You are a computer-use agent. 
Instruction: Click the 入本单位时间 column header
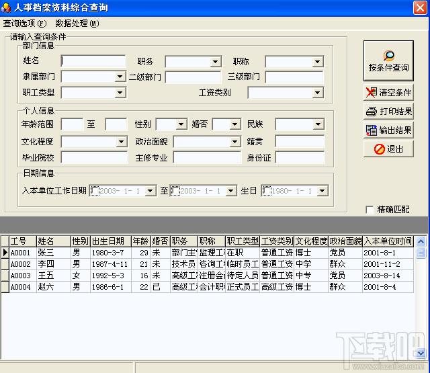coord(388,241)
